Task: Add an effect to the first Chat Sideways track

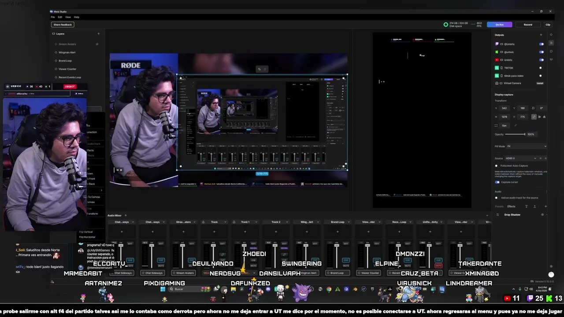Action: [122, 232]
